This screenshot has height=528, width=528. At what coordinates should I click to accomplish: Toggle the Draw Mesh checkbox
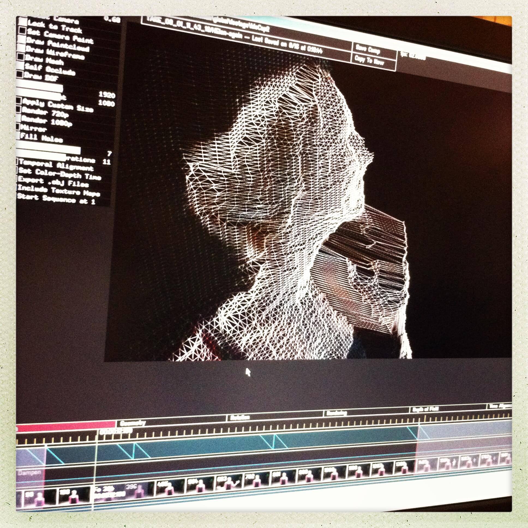pos(21,57)
